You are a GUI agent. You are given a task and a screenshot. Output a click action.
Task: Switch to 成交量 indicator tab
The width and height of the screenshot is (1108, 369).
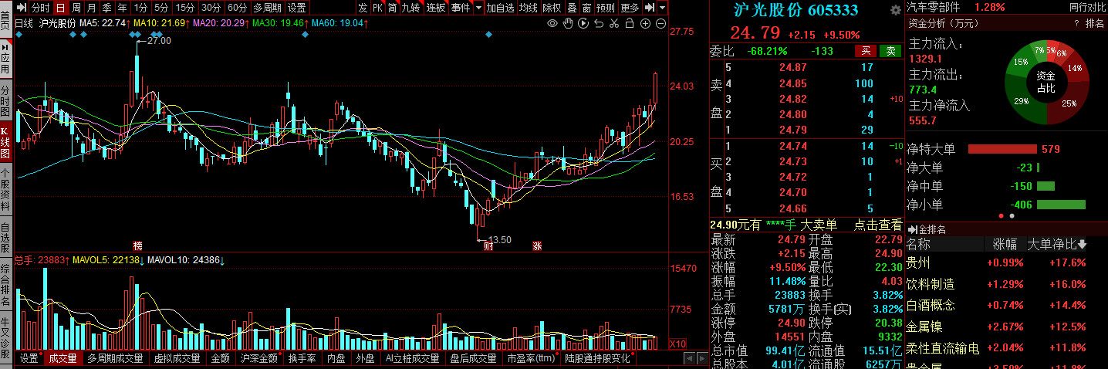point(62,358)
